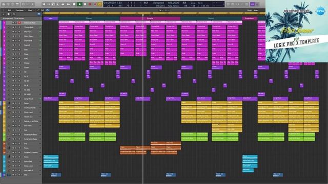Click Funk Synth Bass green color strip
The height and width of the screenshot is (184, 328).
click(4, 139)
